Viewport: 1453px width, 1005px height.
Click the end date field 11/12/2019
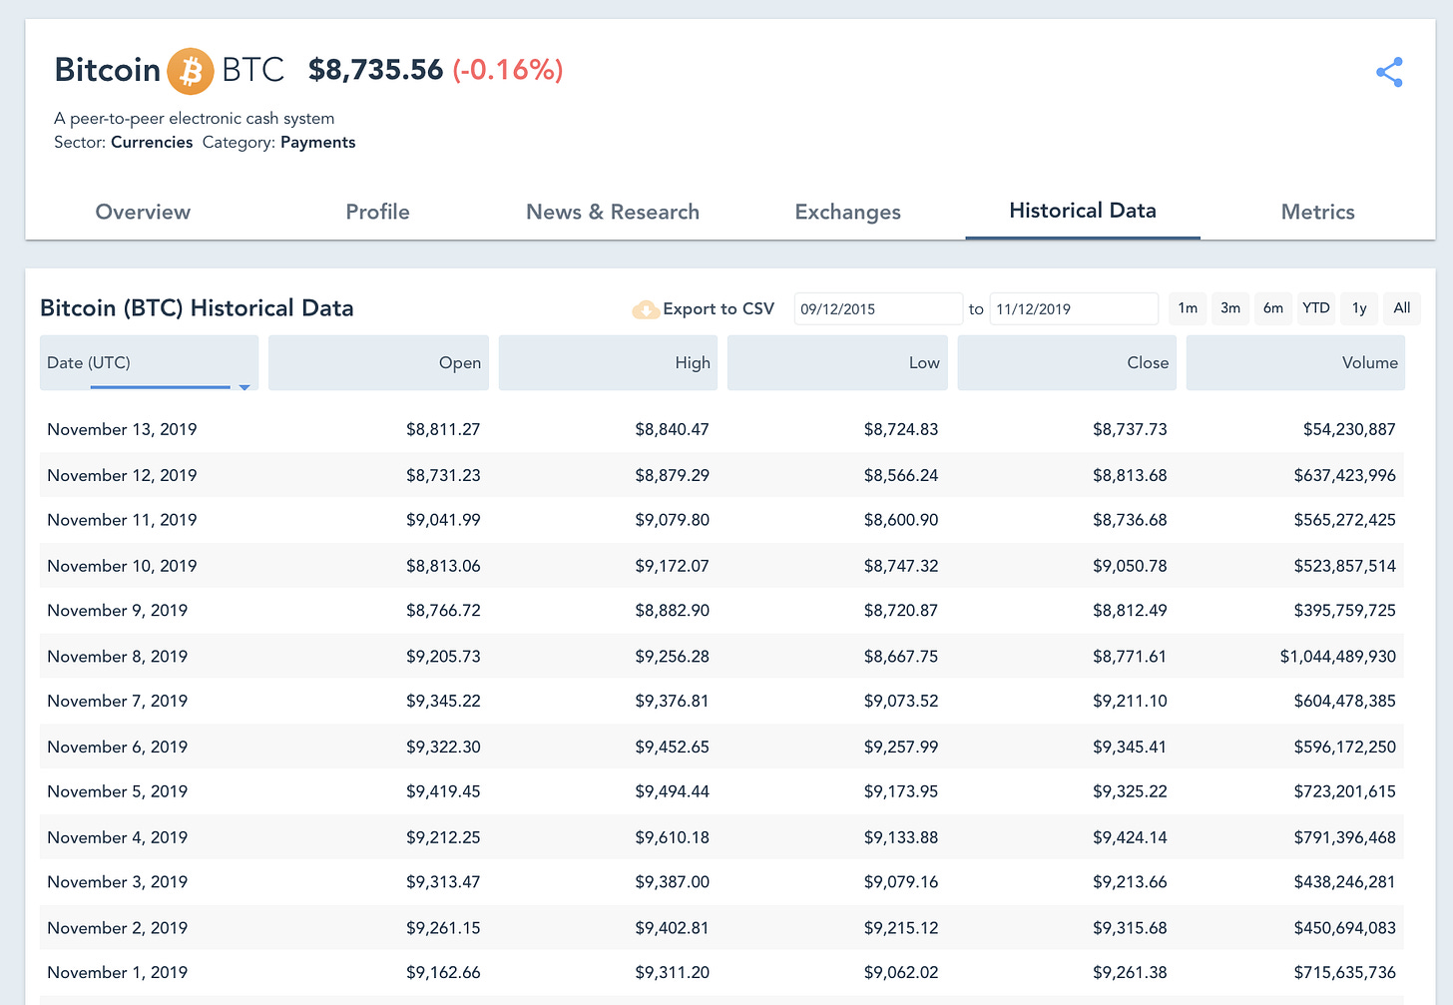pyautogui.click(x=1074, y=308)
